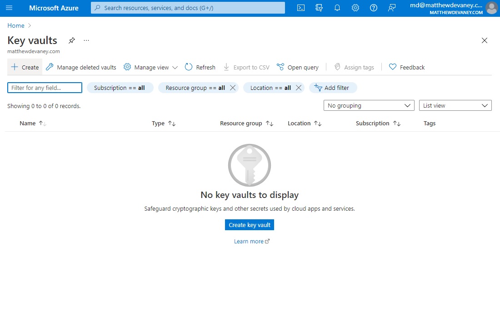Open the Help question mark icon
Viewport: 500px width, 331px height.
click(x=374, y=8)
